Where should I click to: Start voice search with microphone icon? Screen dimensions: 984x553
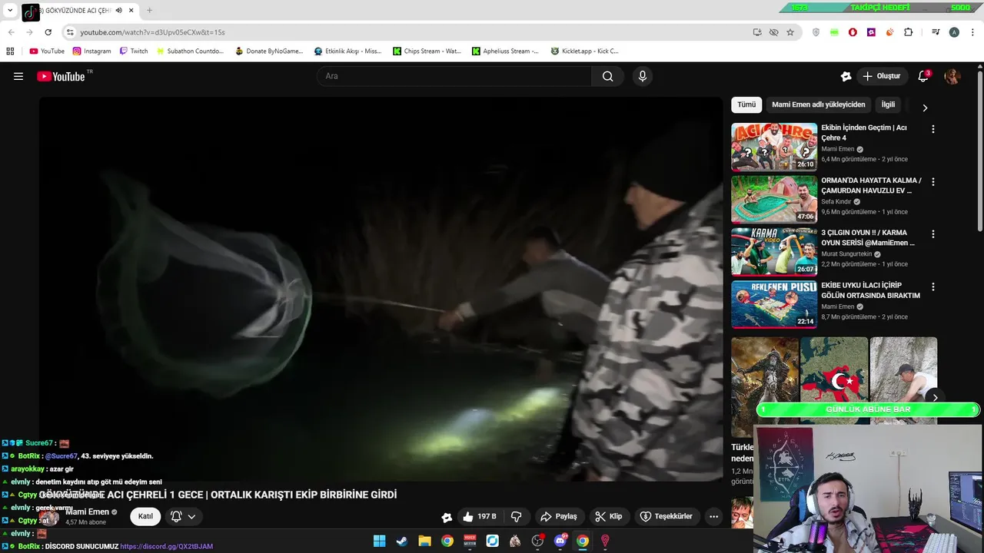click(643, 76)
